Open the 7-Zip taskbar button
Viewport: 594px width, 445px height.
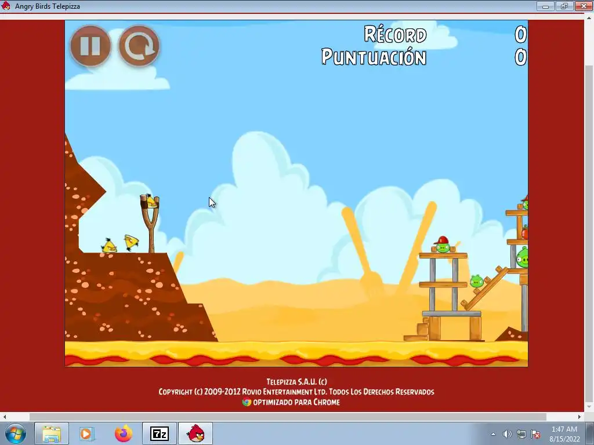[159, 433]
